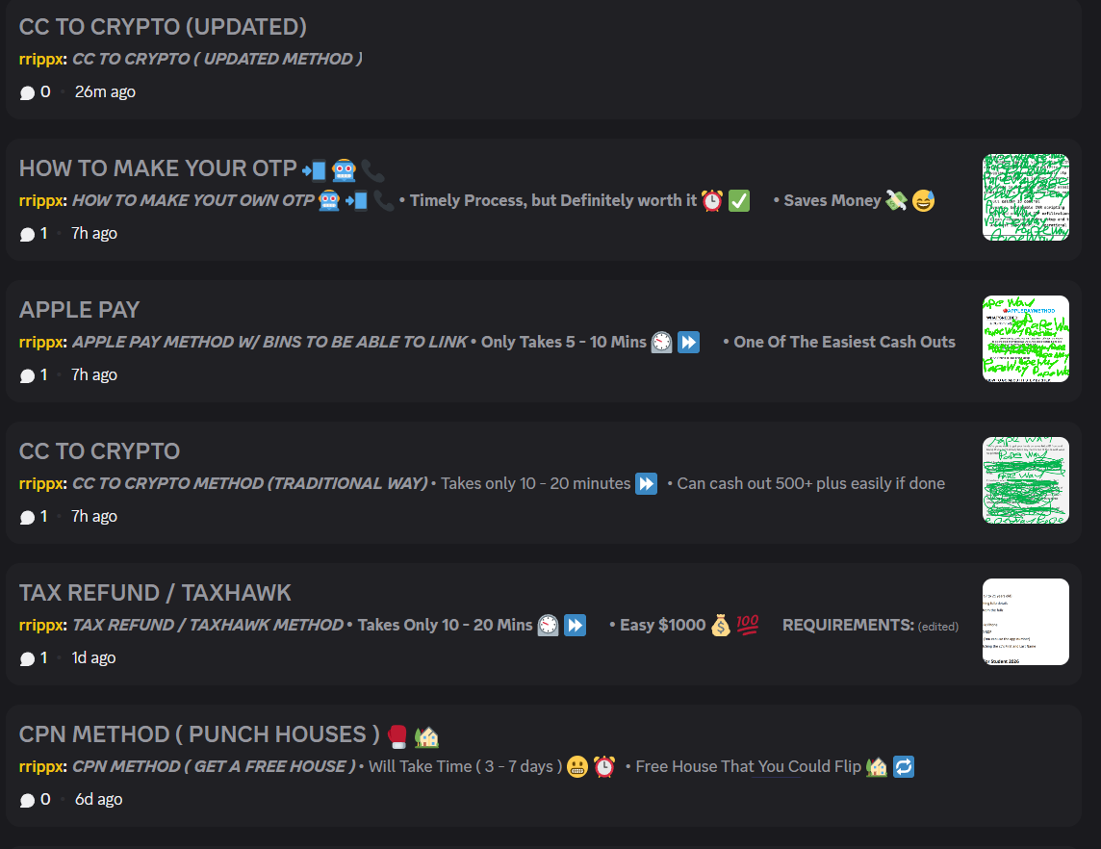This screenshot has width=1101, height=849.
Task: Open the TAX REFUND / TAXHAWK post thumbnail
Action: (1025, 622)
